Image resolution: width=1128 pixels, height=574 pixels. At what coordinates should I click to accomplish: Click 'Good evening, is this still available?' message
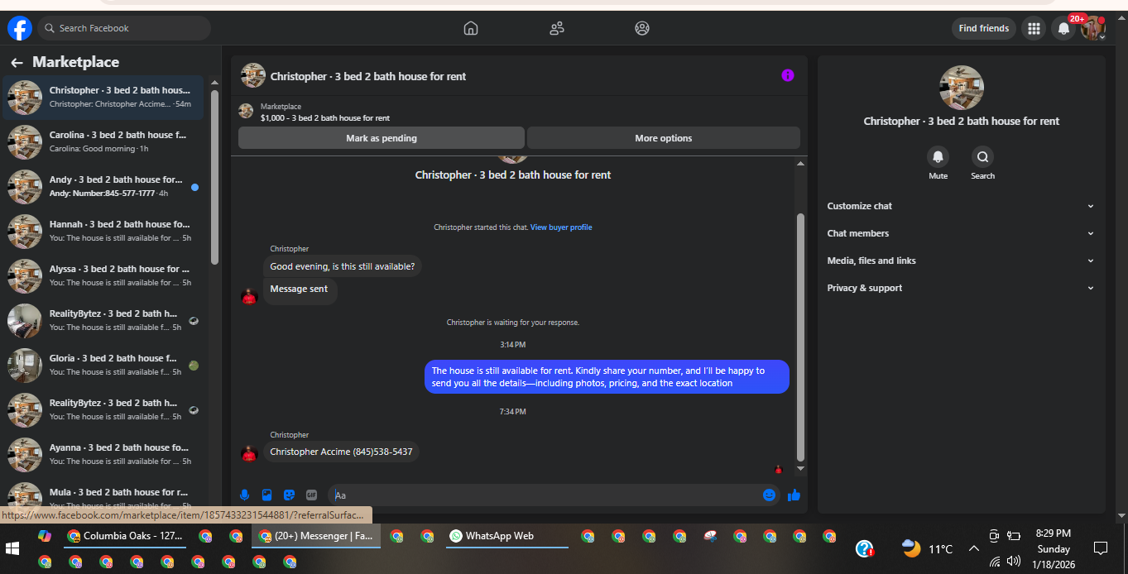coord(342,266)
